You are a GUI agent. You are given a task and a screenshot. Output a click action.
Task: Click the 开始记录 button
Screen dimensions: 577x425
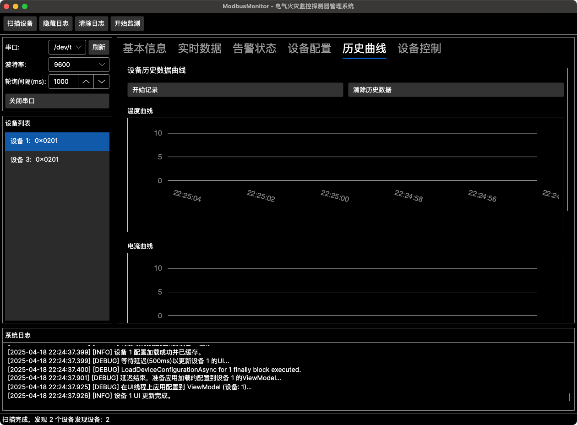[235, 90]
